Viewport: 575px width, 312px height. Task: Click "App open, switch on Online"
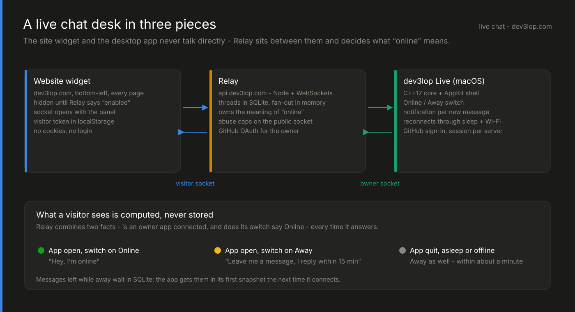click(x=94, y=250)
